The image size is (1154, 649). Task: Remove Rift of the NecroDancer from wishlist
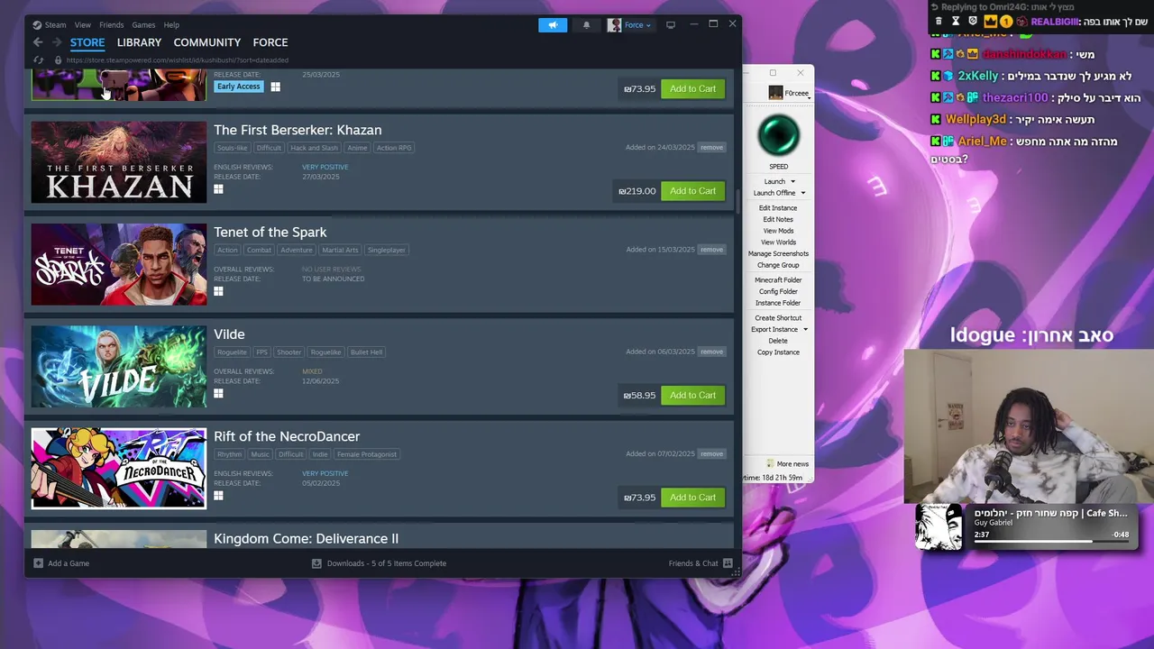(x=711, y=453)
